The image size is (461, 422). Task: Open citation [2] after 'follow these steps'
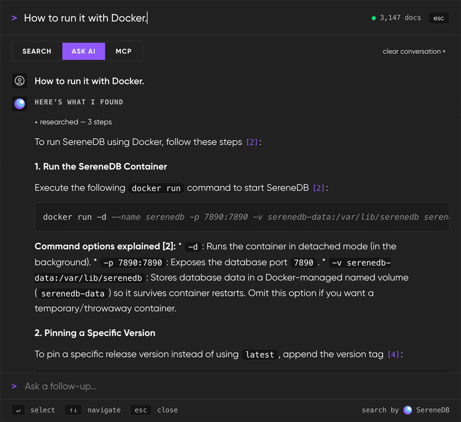(252, 142)
